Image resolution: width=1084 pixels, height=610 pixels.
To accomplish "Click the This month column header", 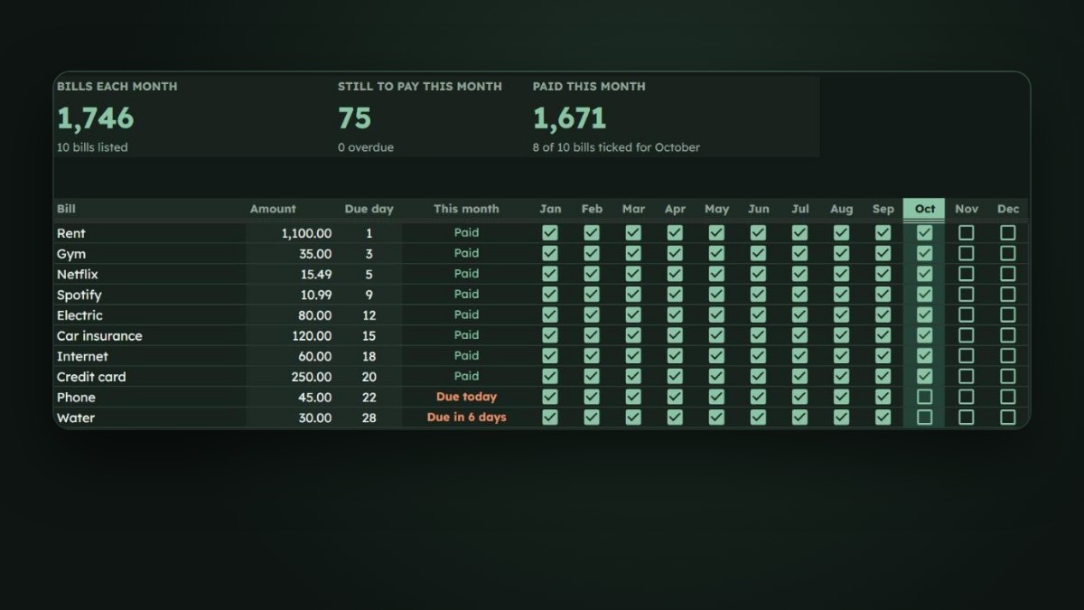I will pos(466,209).
